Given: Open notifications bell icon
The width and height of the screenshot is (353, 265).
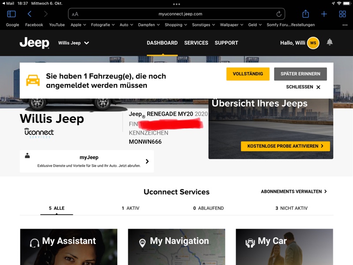Looking at the screenshot, I should [x=330, y=42].
